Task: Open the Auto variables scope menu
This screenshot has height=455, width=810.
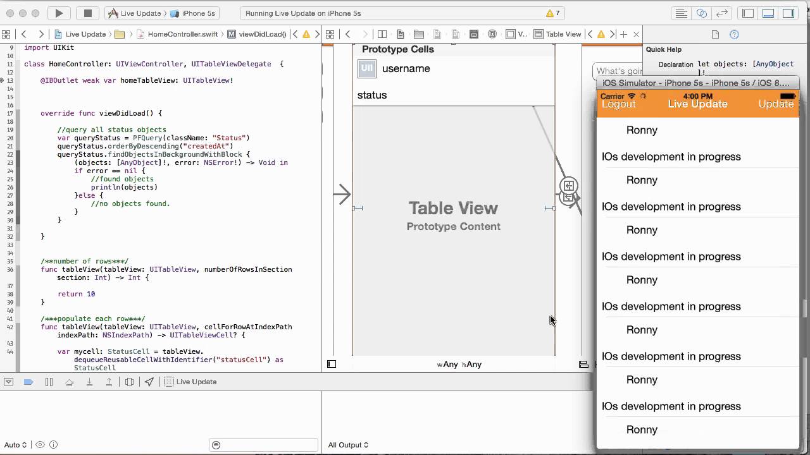Action: click(x=16, y=445)
